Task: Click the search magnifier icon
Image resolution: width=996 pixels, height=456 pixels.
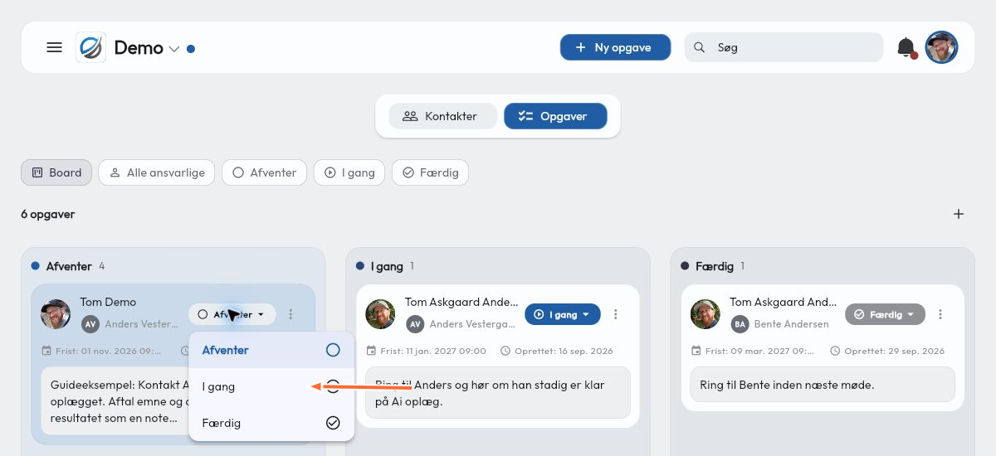Action: point(700,47)
